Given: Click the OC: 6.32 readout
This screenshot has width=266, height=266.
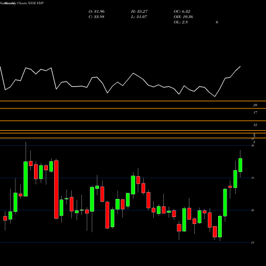Looking at the screenshot, I should pyautogui.click(x=182, y=12).
